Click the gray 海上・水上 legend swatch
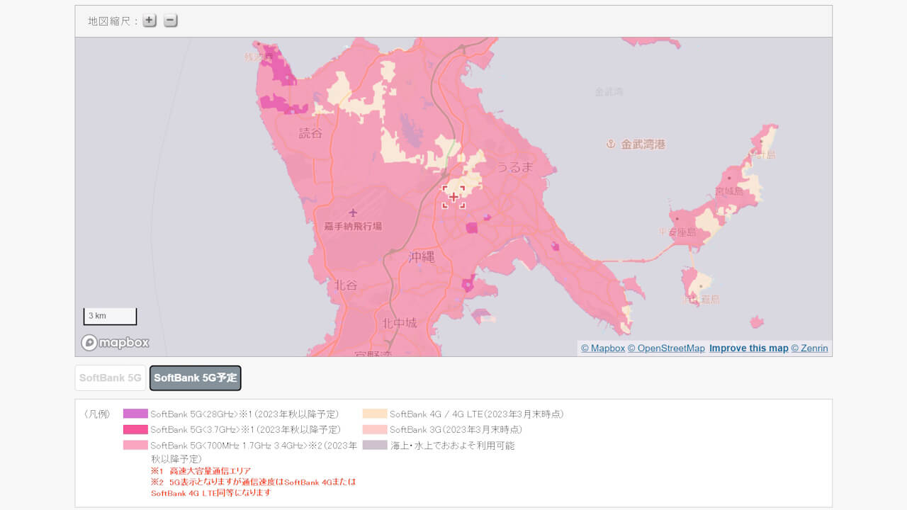This screenshot has width=907, height=510. click(374, 445)
